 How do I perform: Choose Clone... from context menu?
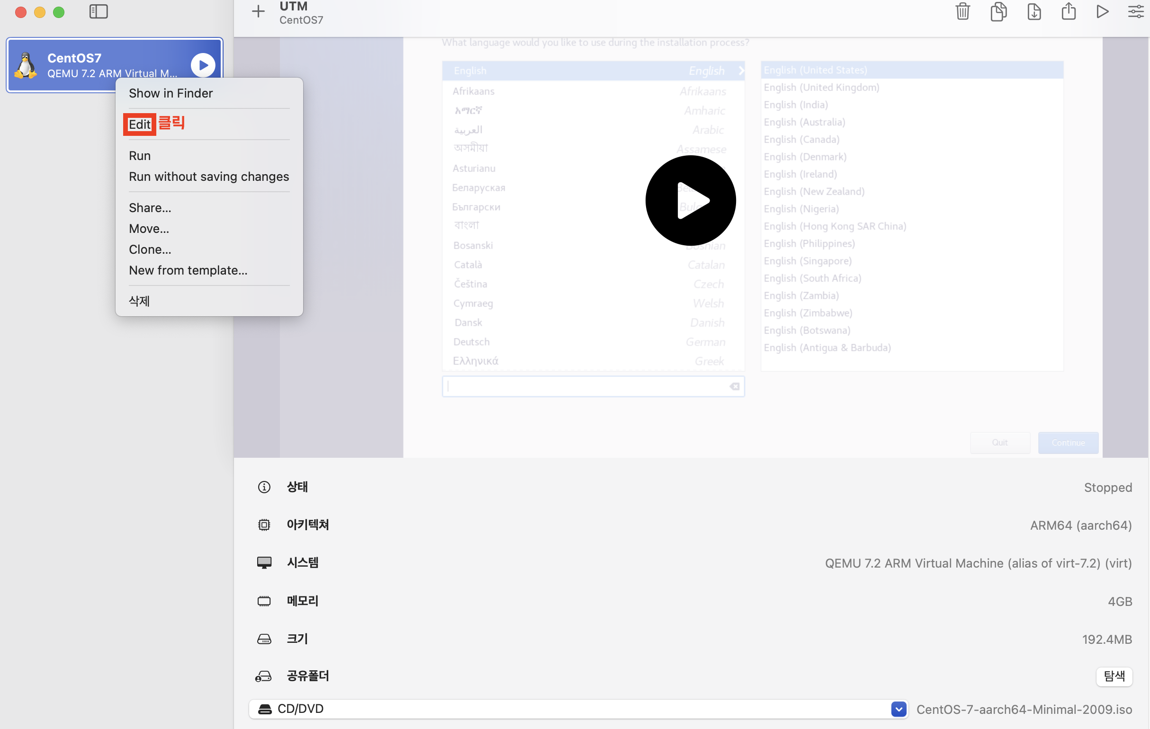coord(150,249)
